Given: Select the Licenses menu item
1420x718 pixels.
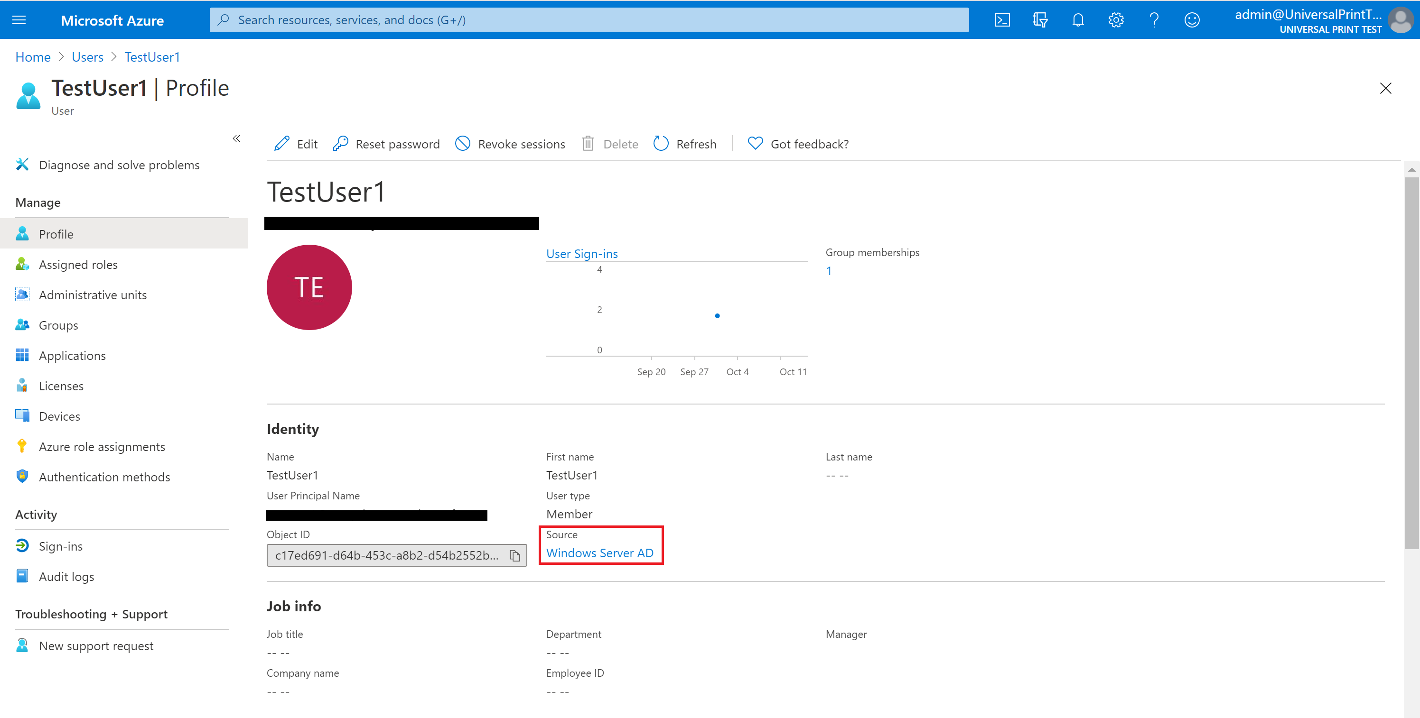Looking at the screenshot, I should (x=60, y=386).
